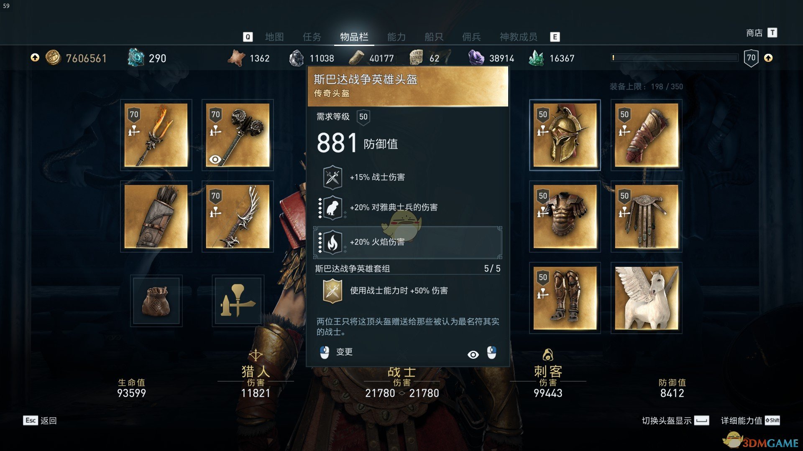The height and width of the screenshot is (451, 803).
Task: Expand the drachmae currency up arrow
Action: pyautogui.click(x=35, y=58)
